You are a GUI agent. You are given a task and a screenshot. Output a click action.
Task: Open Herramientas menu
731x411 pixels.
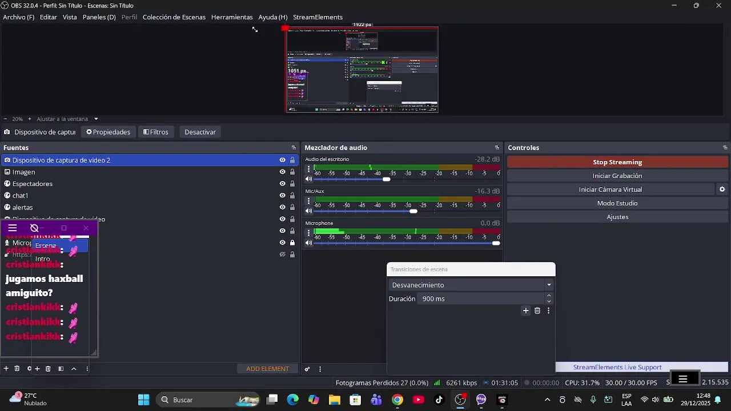232,17
